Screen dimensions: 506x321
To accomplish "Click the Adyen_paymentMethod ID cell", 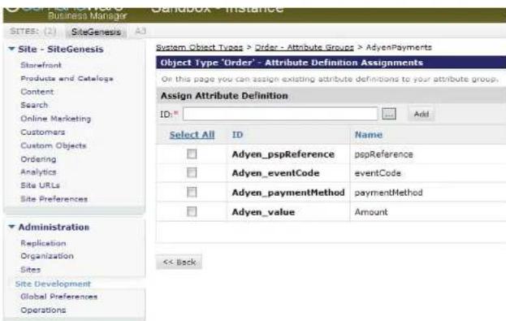I will coord(288,193).
